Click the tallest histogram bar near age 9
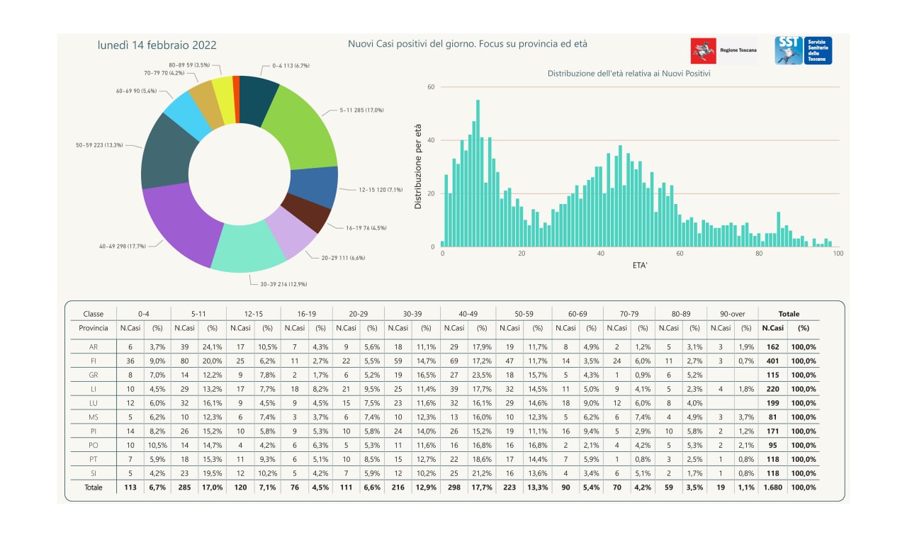Screen dimensions: 907x537 (478, 174)
